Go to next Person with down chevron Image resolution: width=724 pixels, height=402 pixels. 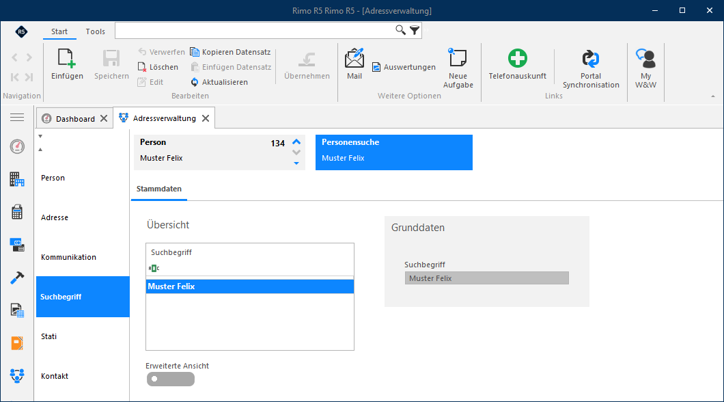296,152
